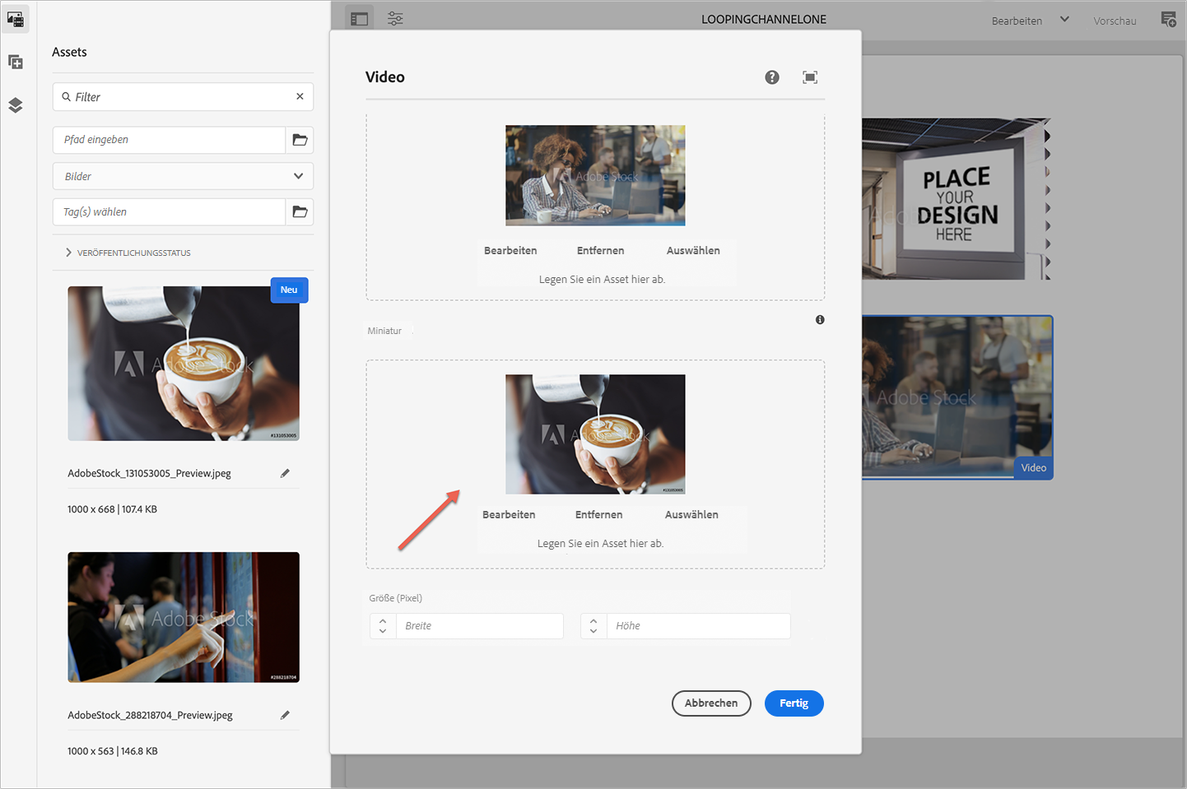The width and height of the screenshot is (1187, 789).
Task: Toggle fullscreen for Video dialog
Action: click(810, 77)
